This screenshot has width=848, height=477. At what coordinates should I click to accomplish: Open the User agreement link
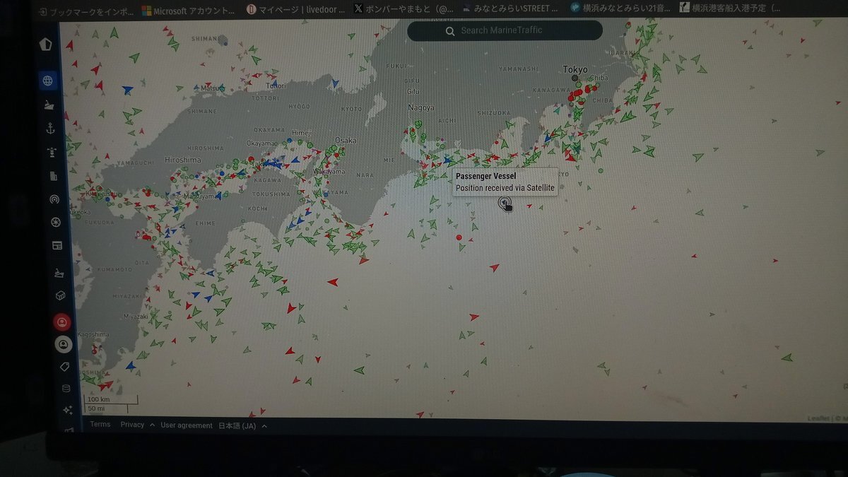187,425
